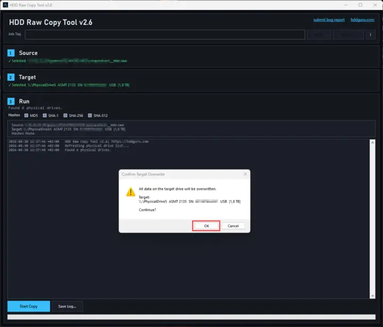383x327 pixels.
Task: Click the Source section heading
Action: coord(28,53)
